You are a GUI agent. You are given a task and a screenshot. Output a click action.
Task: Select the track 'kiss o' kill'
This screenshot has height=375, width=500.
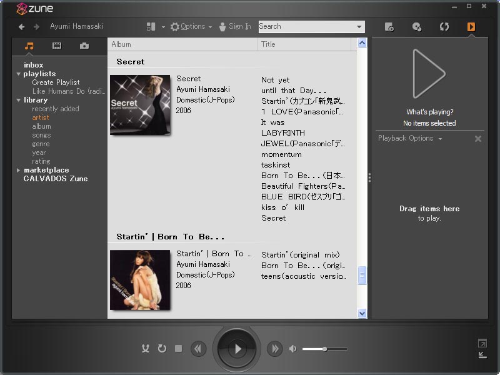coord(282,207)
